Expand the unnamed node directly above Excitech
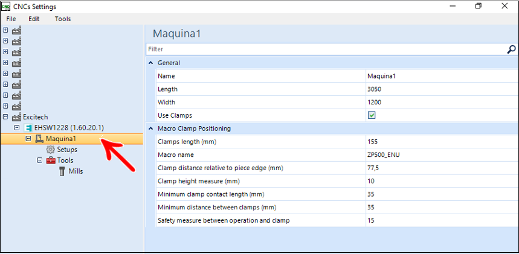Image resolution: width=519 pixels, height=254 pixels. [5, 106]
